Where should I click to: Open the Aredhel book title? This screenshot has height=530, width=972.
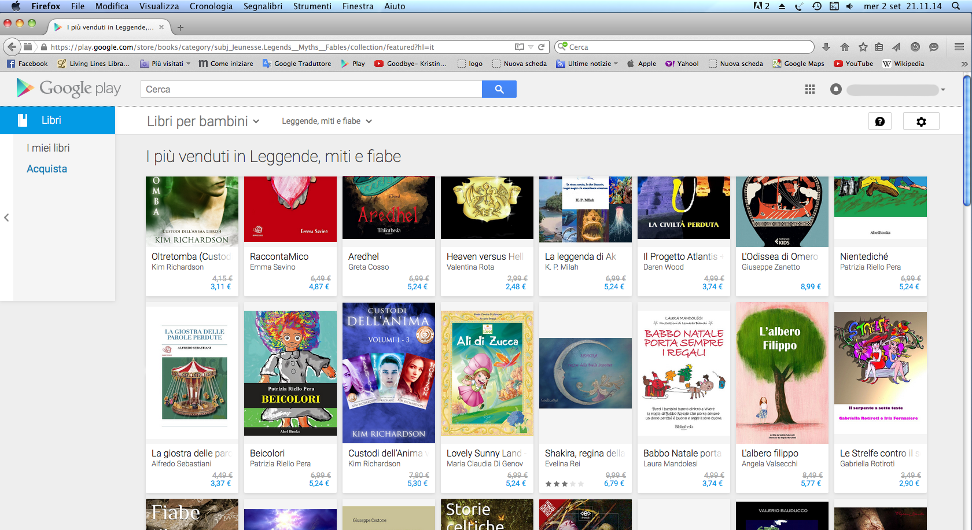tap(363, 256)
